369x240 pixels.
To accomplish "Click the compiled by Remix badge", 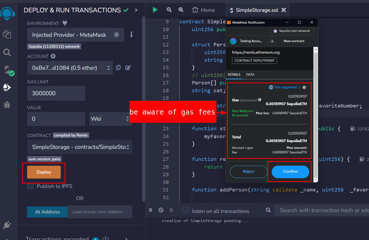I will click(x=71, y=135).
